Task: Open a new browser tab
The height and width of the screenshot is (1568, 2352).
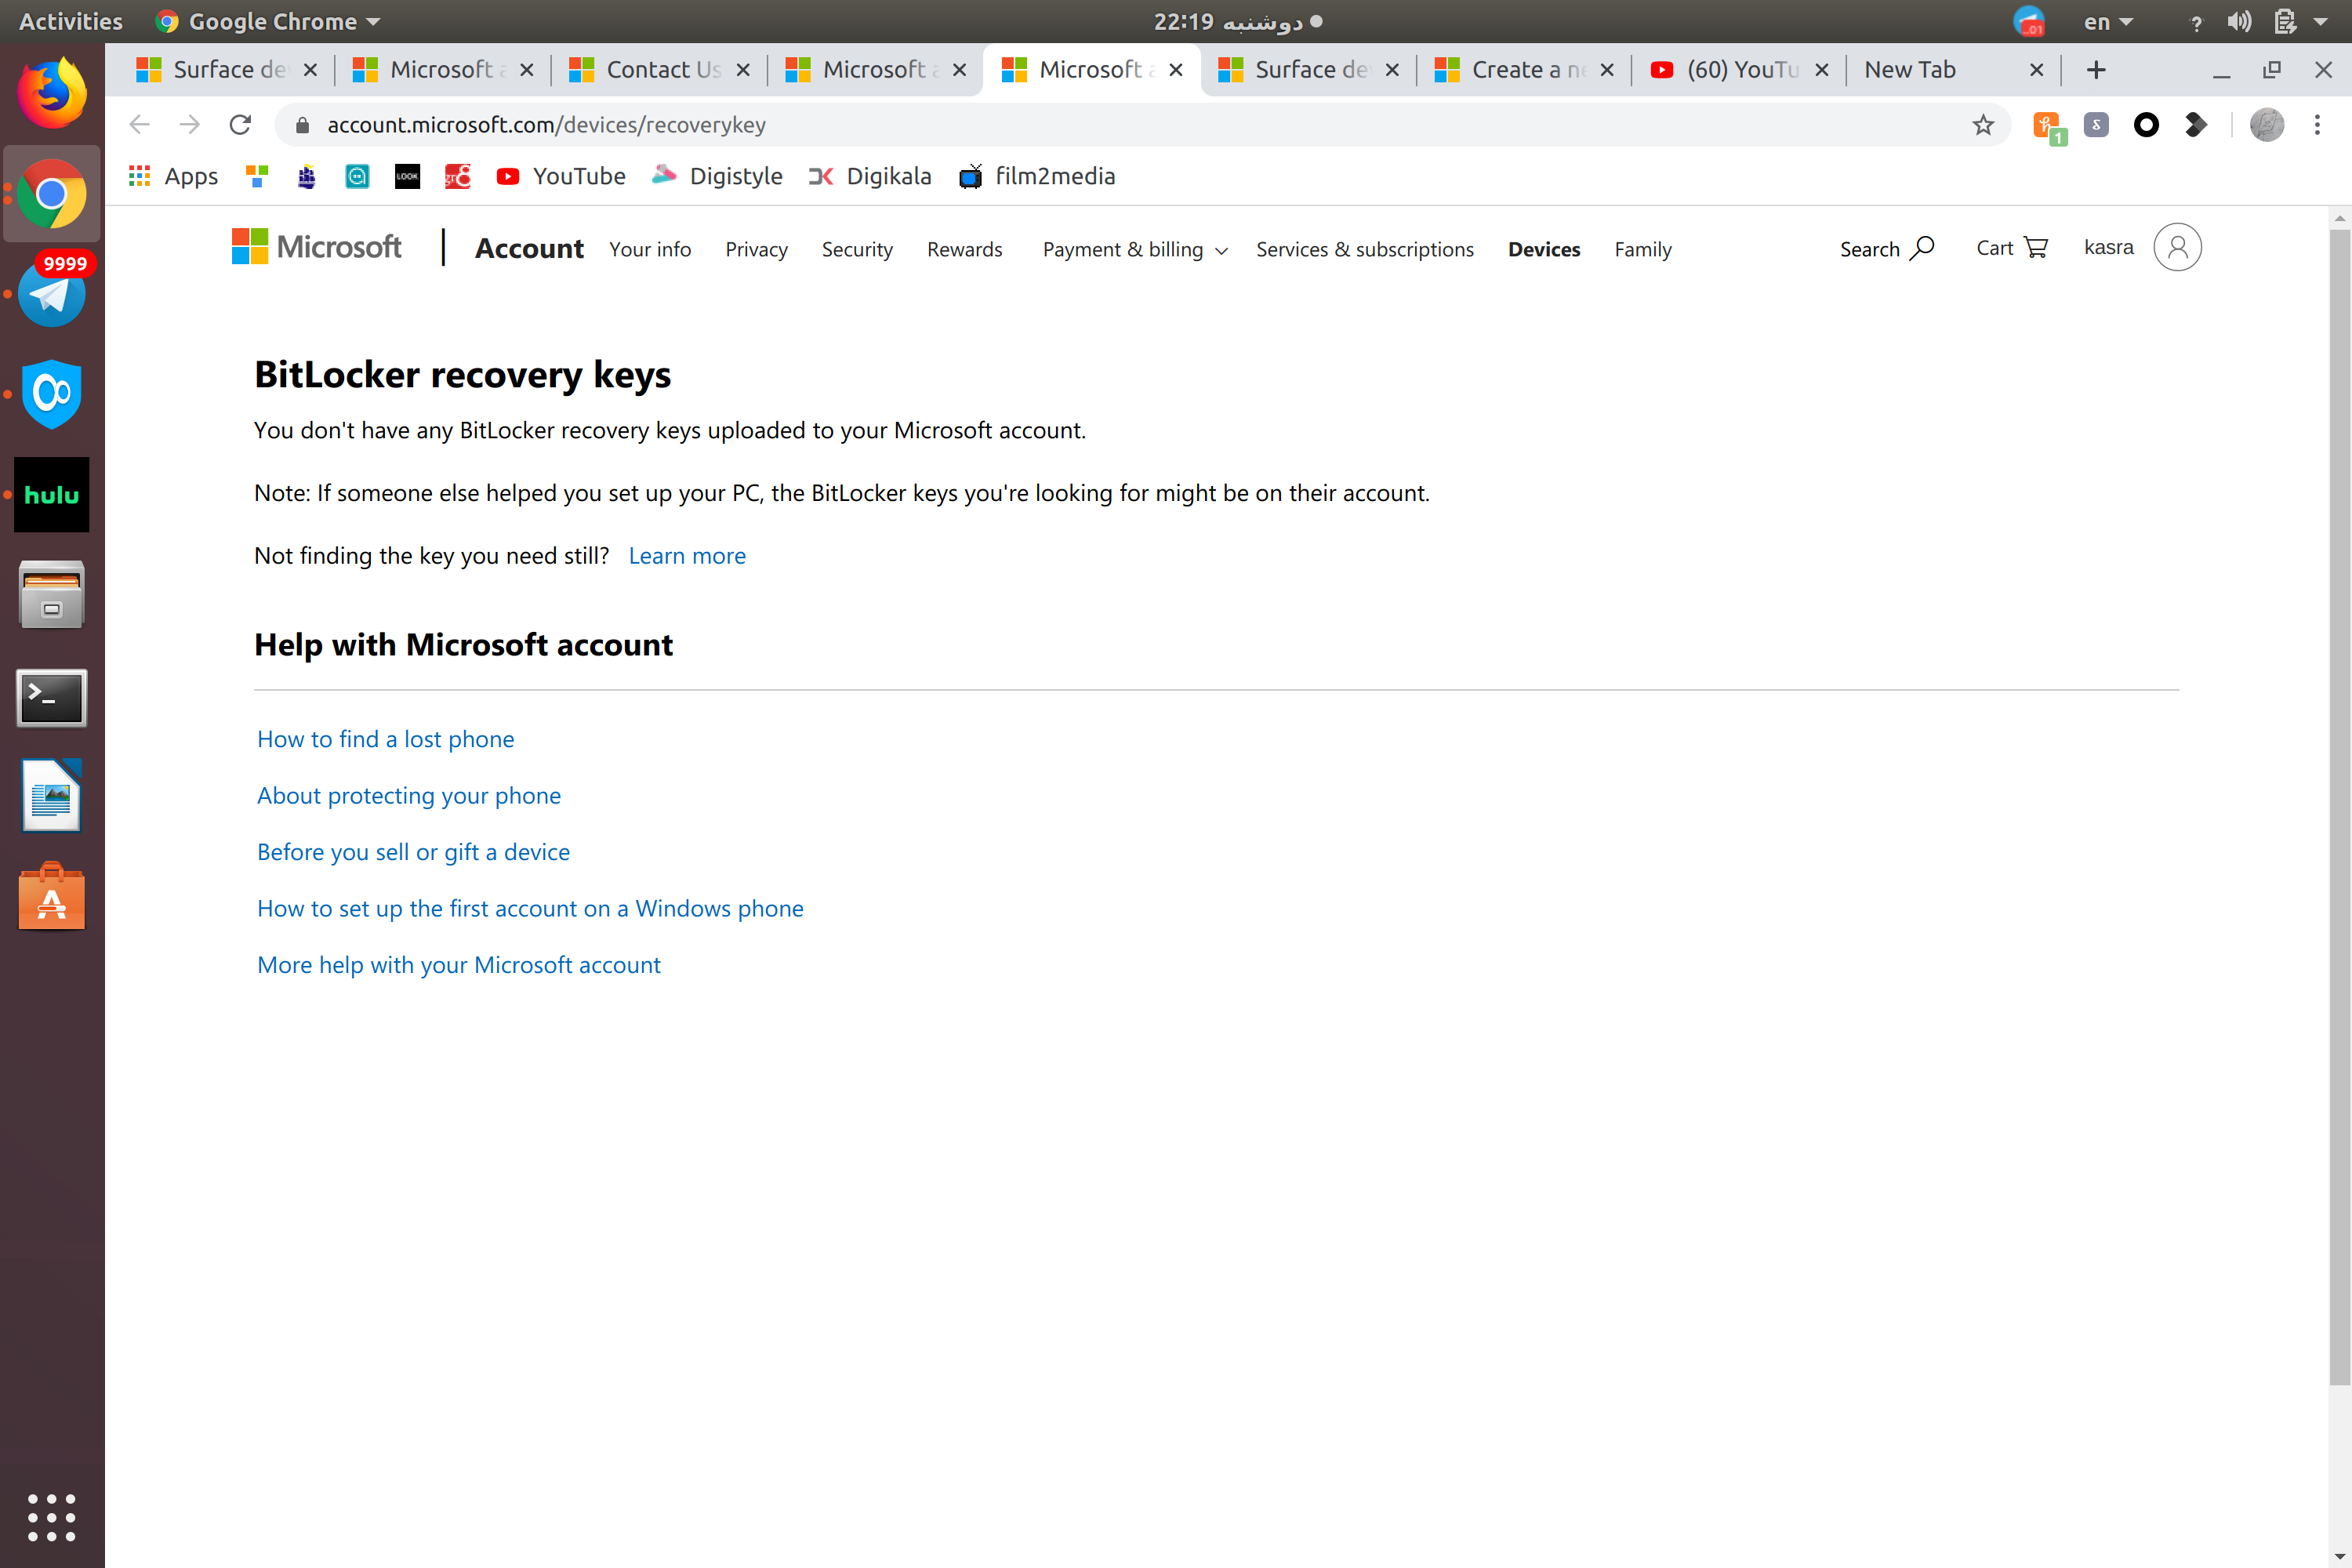Action: click(2096, 69)
